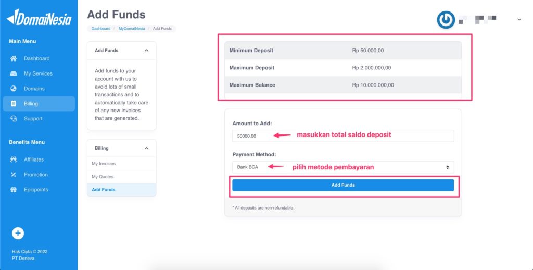533x270 pixels.
Task: Click the Amount to Add input field
Action: 343,136
